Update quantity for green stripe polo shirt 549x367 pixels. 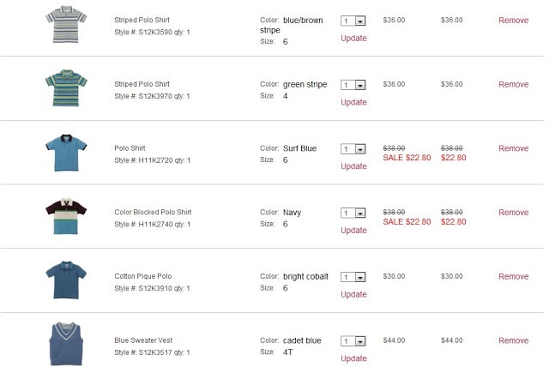click(x=353, y=102)
